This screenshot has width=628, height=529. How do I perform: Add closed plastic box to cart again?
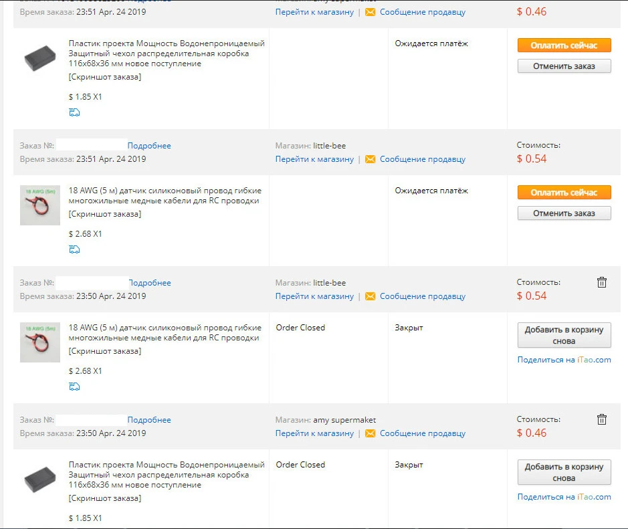564,472
